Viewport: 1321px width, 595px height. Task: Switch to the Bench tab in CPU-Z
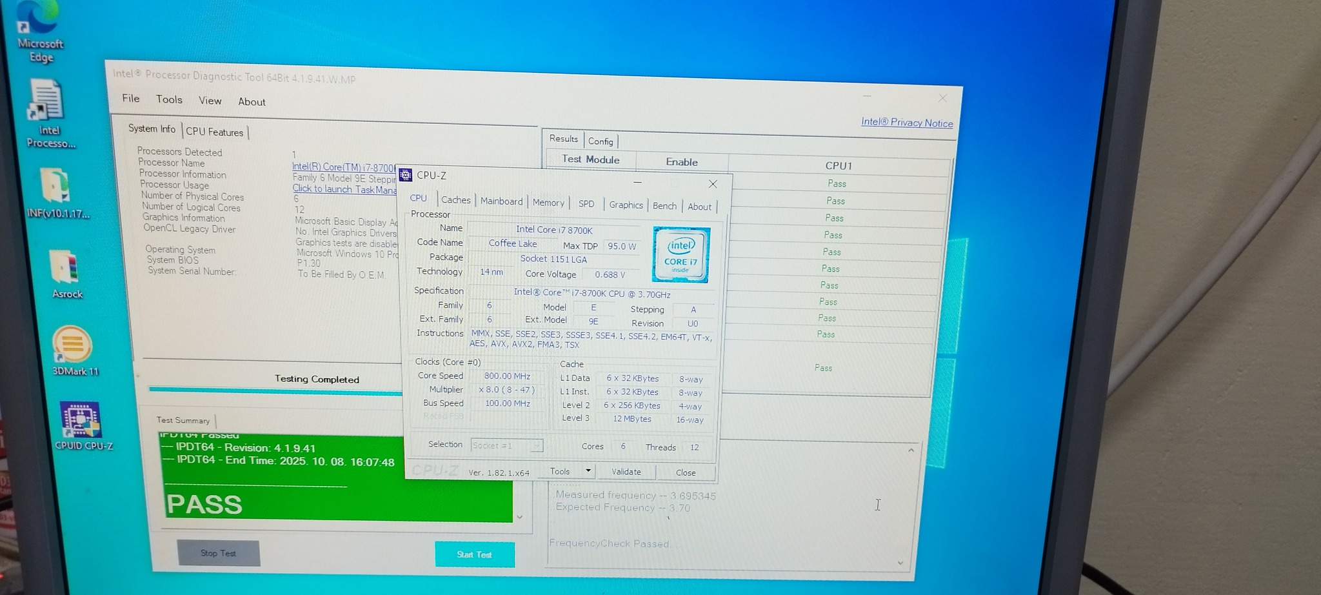point(664,206)
